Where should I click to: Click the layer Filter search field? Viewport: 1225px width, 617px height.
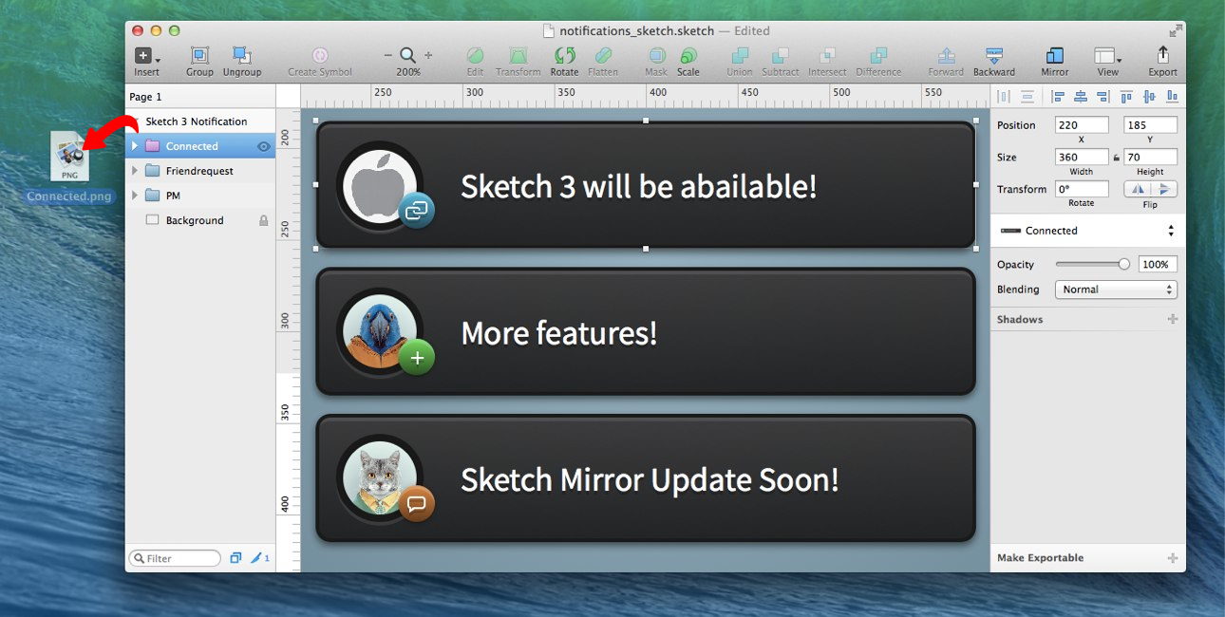click(175, 558)
